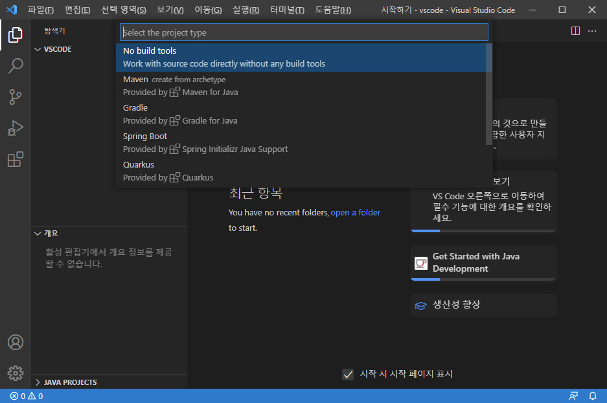Viewport: 607px width, 403px height.
Task: Click the Java coffee cup walkthrough icon
Action: (x=421, y=263)
